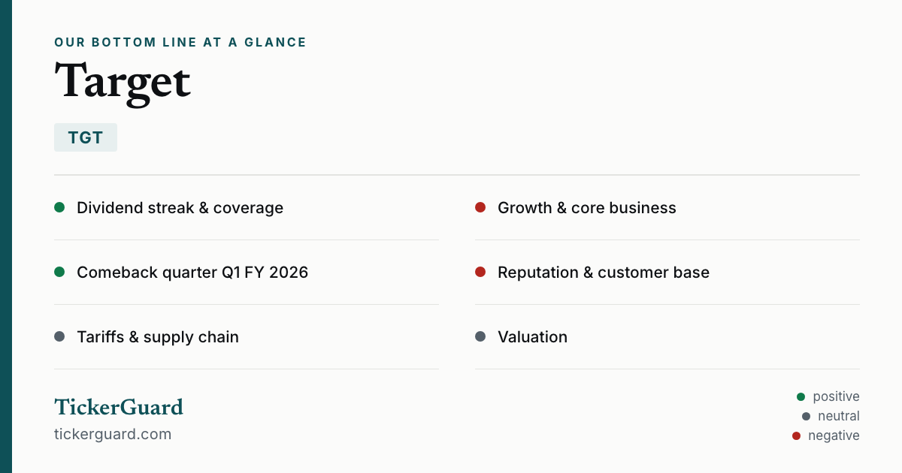Select the Tariffs & supply chain item
This screenshot has height=473, width=902.
coord(247,337)
